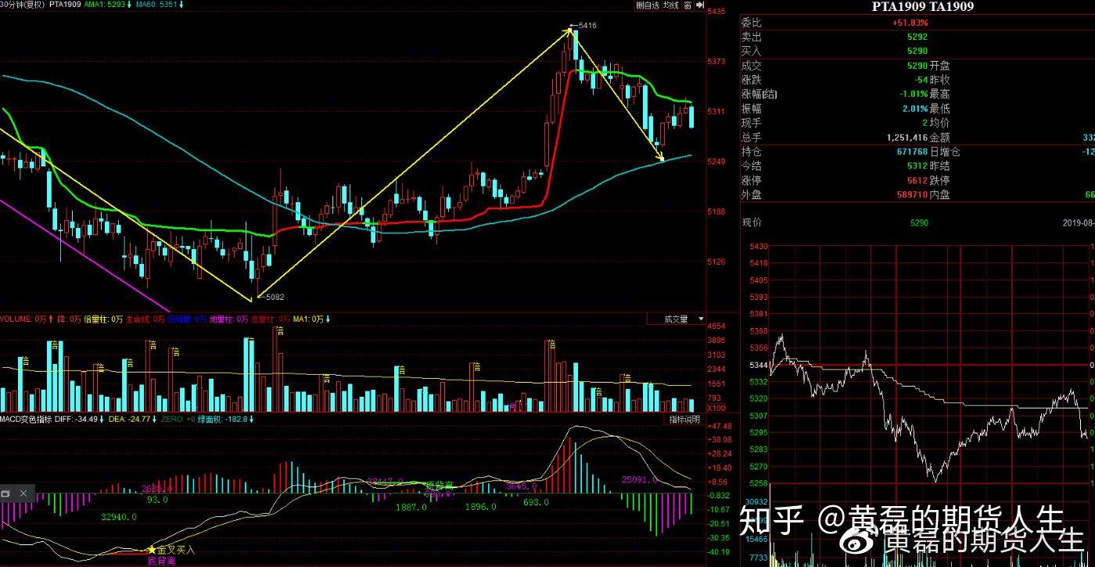Click the 底背离 label in MACD panel

[160, 561]
